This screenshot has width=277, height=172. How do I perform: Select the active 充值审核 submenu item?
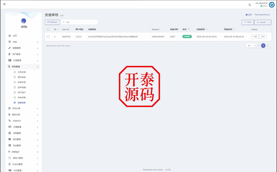(21, 102)
